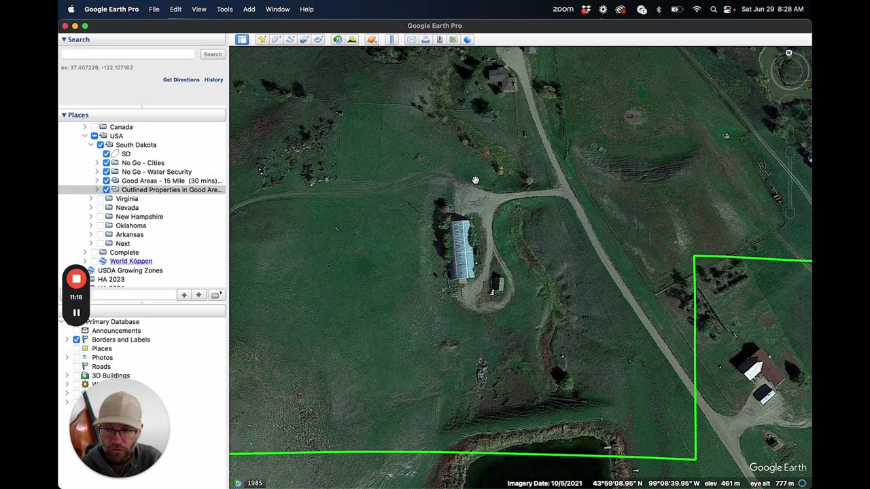Open the Tools menu
The width and height of the screenshot is (870, 489).
(x=224, y=10)
